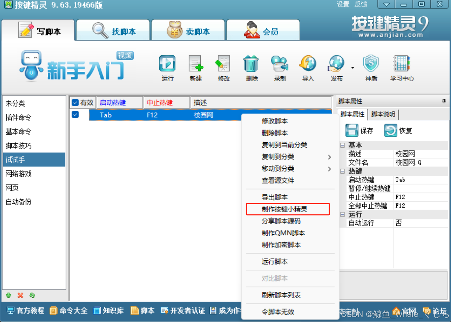
Task: Click the 新手入门 robot banner
Action: point(72,66)
